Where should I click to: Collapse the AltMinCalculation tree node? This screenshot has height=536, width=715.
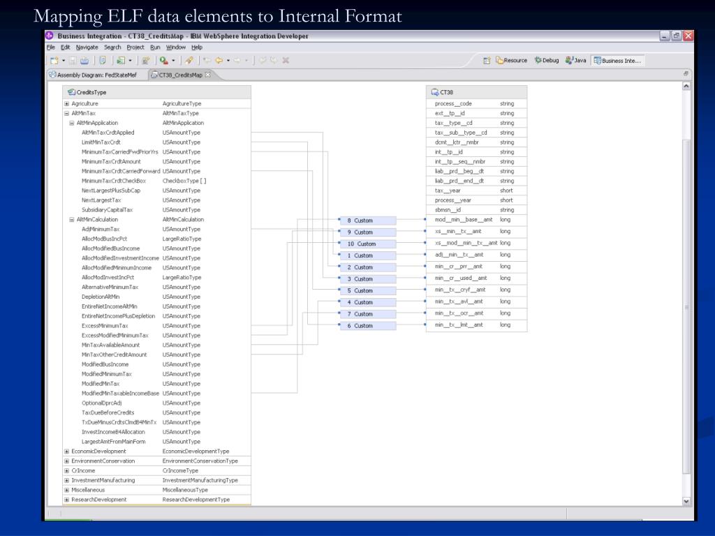(72, 219)
